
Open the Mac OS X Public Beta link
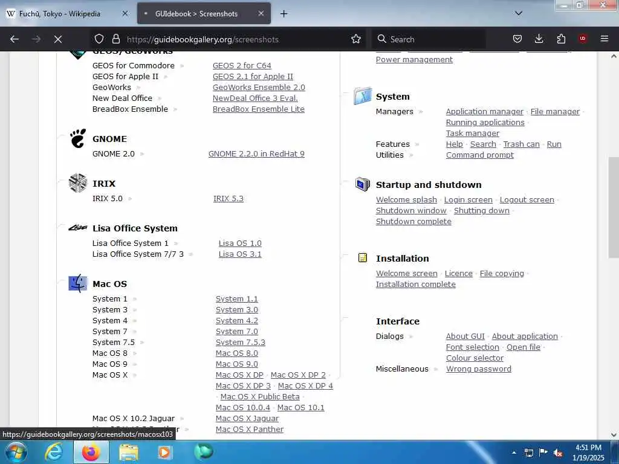click(260, 397)
